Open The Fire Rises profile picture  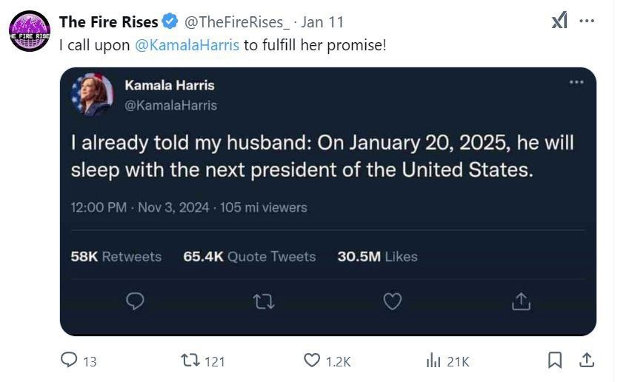(30, 31)
